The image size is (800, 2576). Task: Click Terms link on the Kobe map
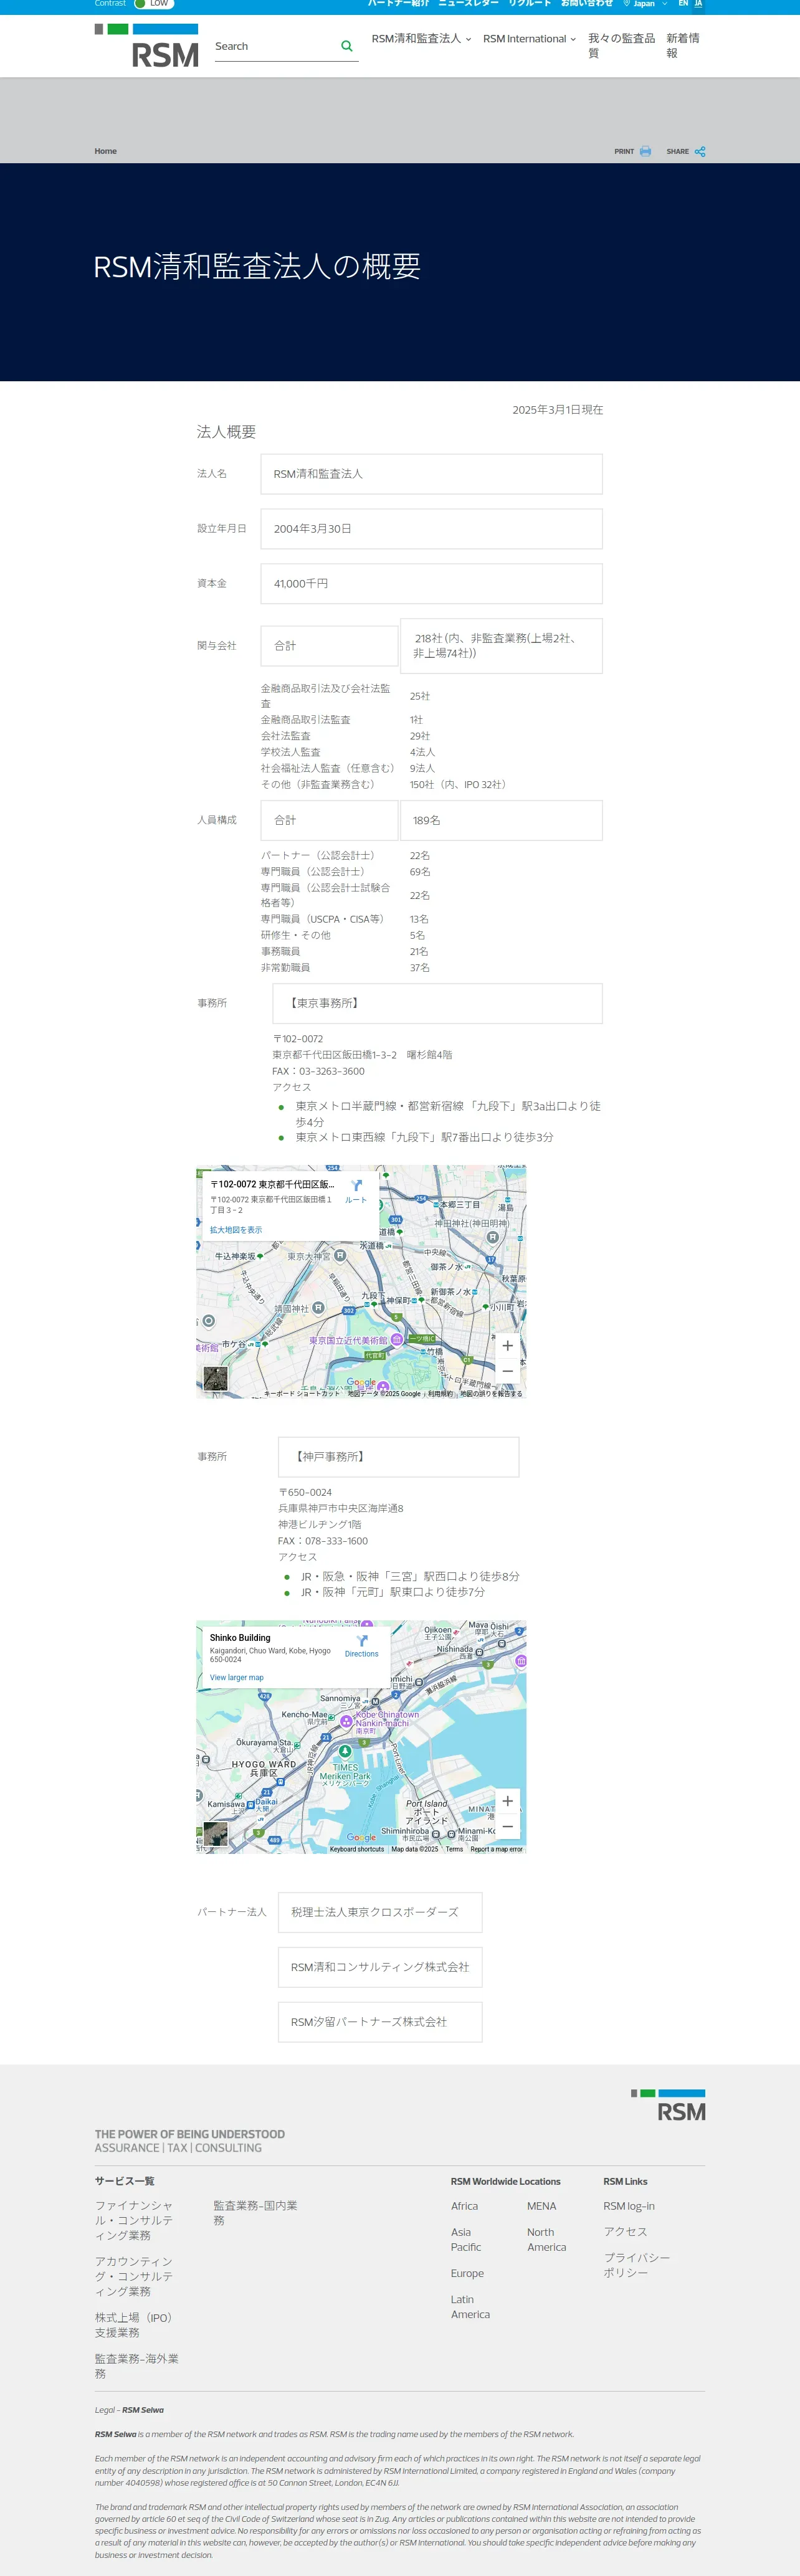pyautogui.click(x=454, y=1849)
